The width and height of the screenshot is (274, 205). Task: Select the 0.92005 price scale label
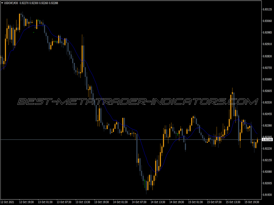[x=267, y=183]
